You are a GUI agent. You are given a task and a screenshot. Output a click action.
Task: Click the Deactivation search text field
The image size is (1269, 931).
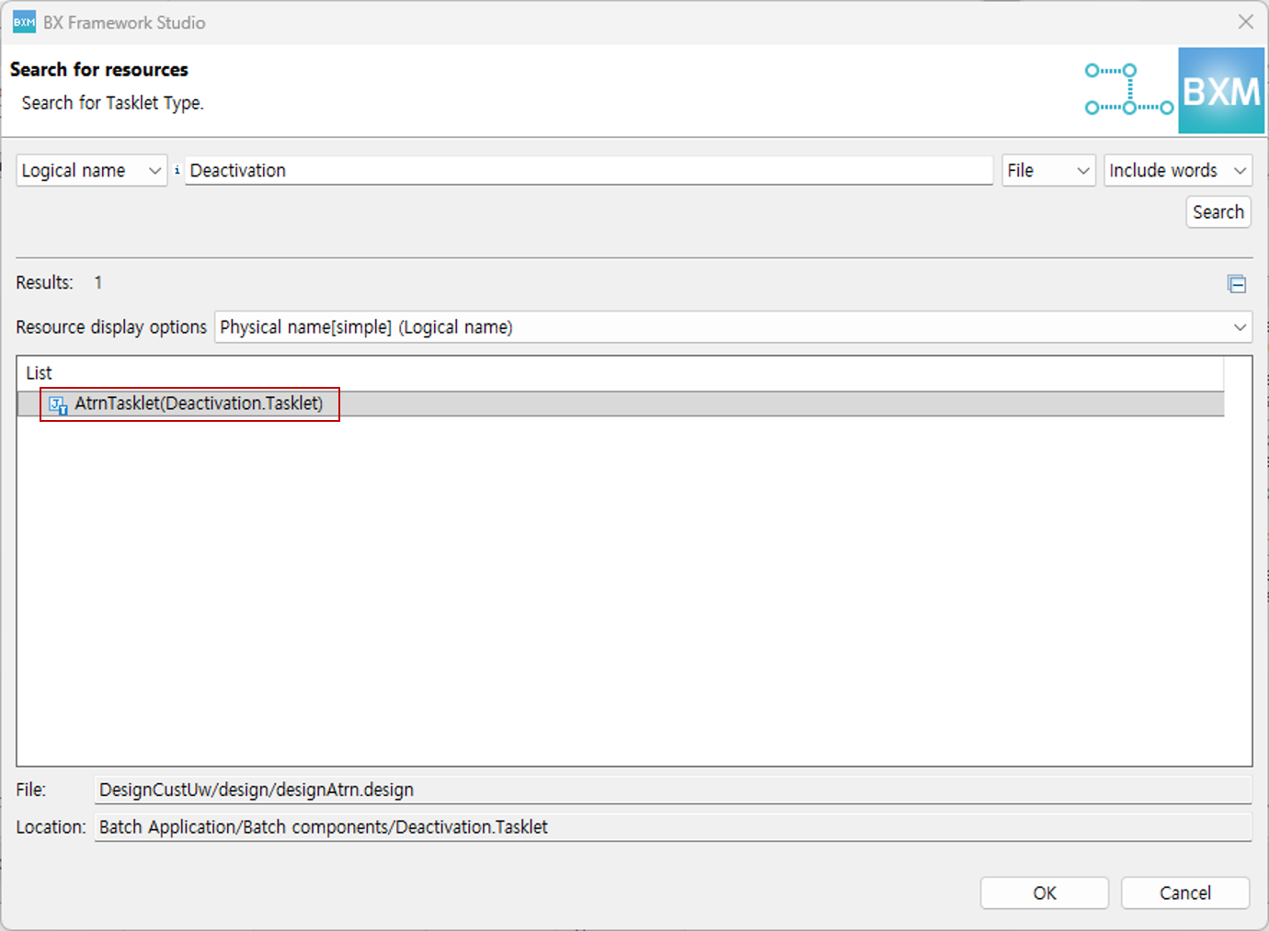(589, 171)
